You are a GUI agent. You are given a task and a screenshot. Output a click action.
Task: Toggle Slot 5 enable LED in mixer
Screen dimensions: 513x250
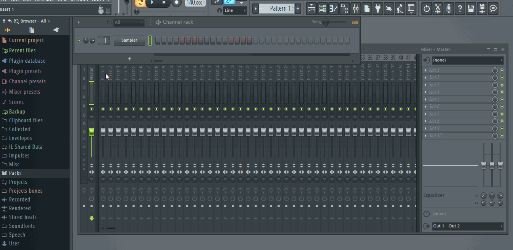[502, 99]
